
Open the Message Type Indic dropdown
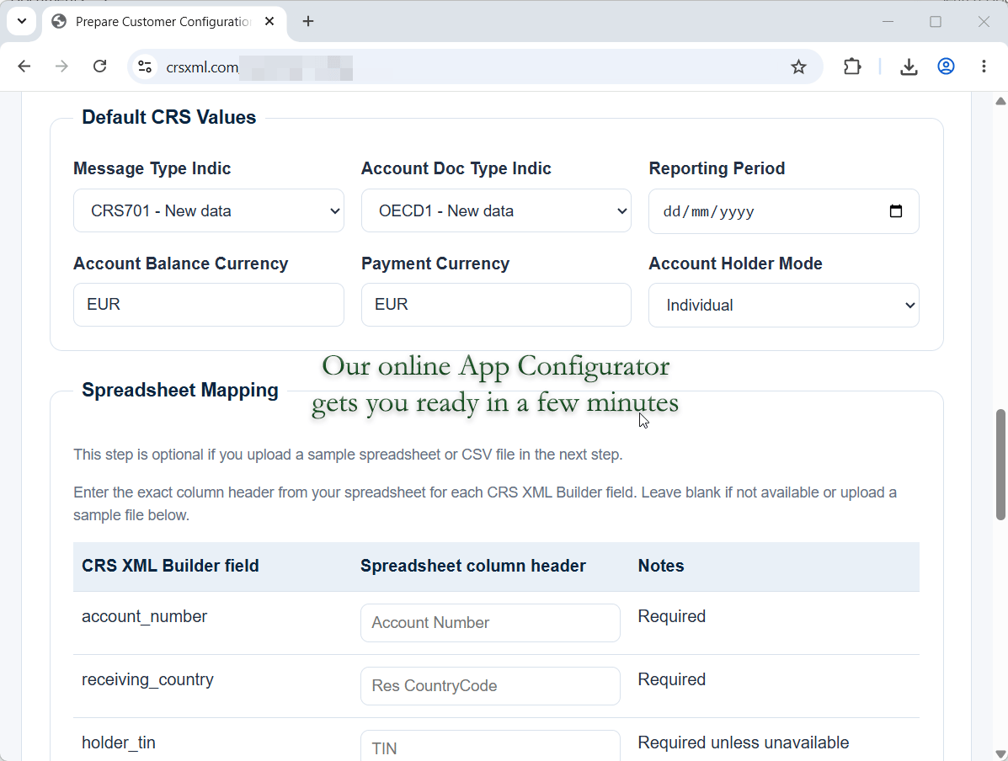[x=208, y=210]
